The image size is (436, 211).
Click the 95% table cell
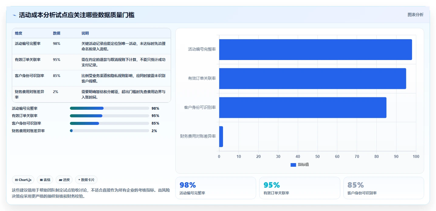click(x=57, y=59)
